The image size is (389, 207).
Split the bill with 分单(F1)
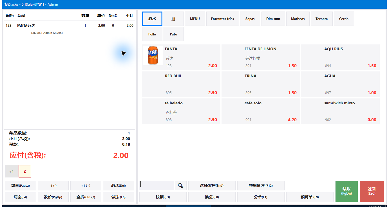[x=261, y=197]
